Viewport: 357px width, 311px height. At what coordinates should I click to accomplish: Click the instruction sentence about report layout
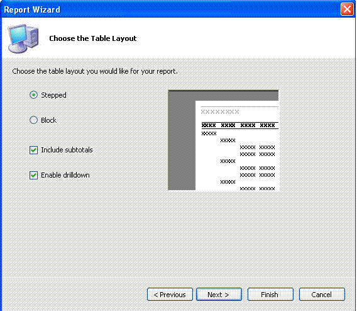tap(95, 71)
